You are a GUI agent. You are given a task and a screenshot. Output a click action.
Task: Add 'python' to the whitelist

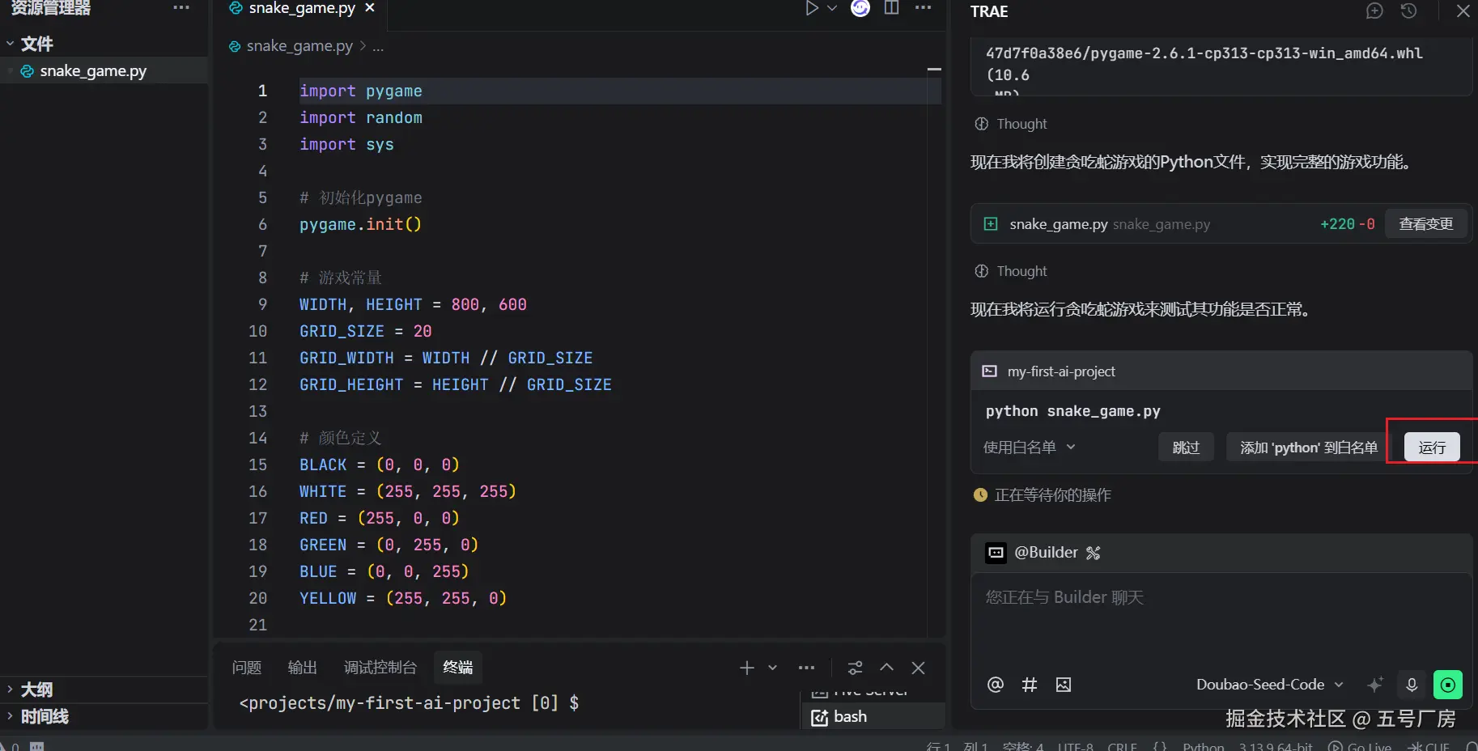1309,448
